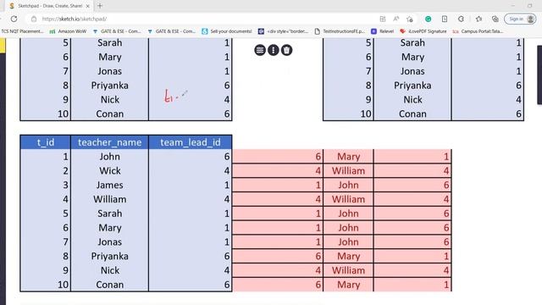
Task: Click pink John cell in the James row
Action: [x=348, y=185]
